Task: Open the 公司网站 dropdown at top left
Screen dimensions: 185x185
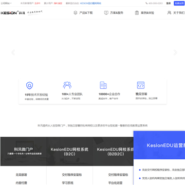Action: (6, 3)
